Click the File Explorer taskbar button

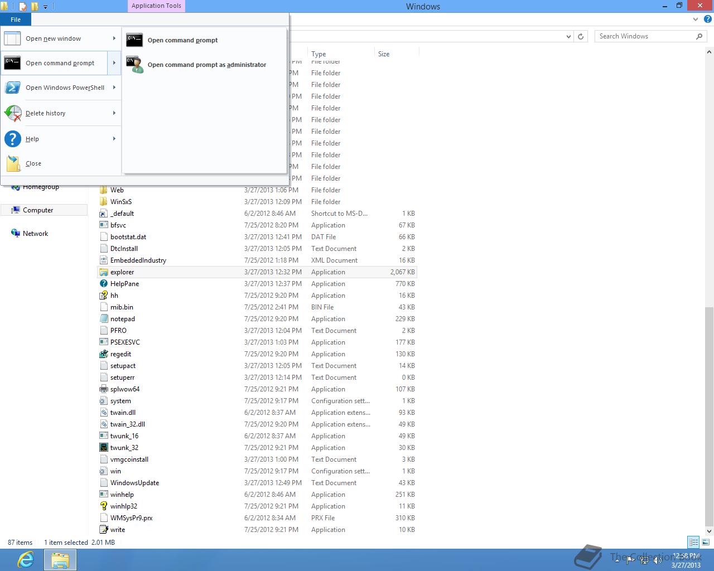(60, 560)
